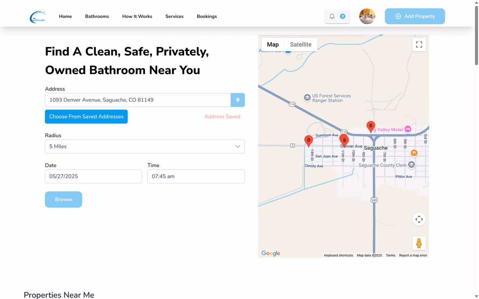This screenshot has height=299, width=479.
Task: Click the My Water Closet logo
Action: click(37, 16)
